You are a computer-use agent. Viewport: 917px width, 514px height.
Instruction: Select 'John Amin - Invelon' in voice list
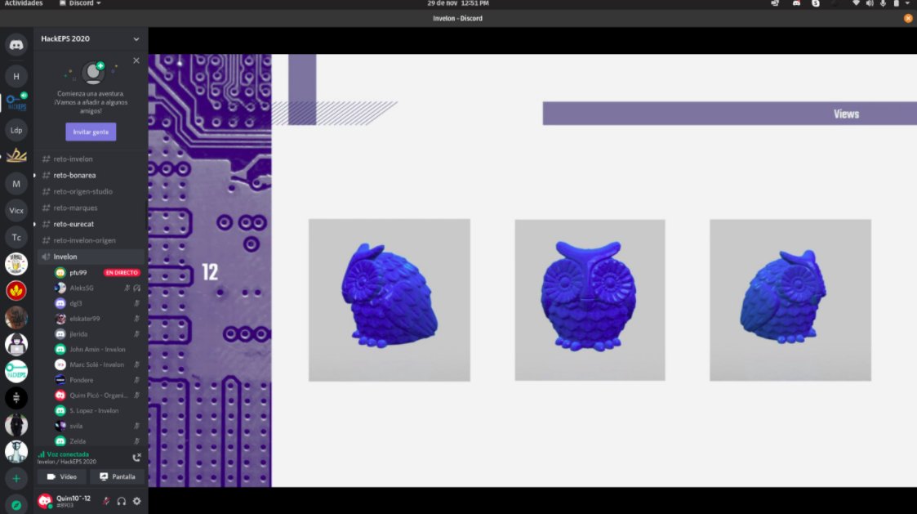pos(97,350)
